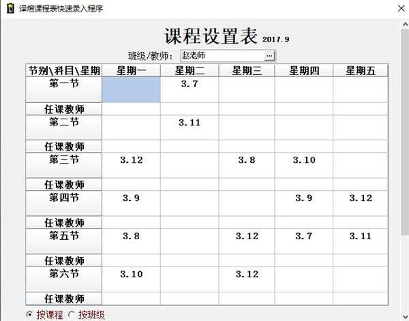Click the vertical scrollbar on the right edge
The width and height of the screenshot is (409, 321).
pos(403,170)
